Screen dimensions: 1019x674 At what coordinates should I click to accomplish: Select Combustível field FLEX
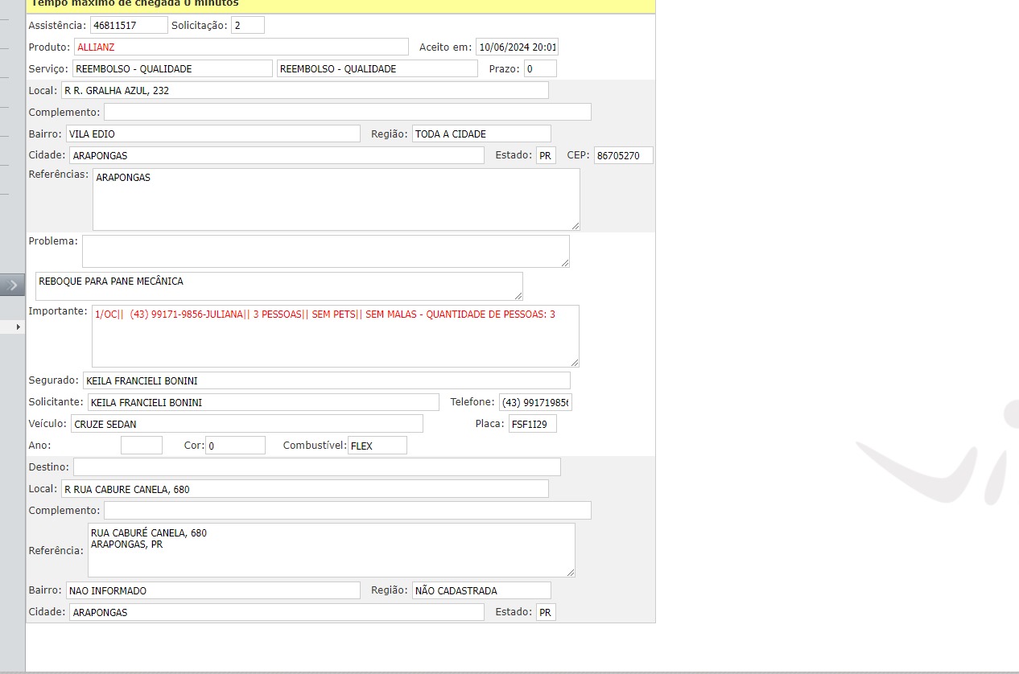tap(377, 446)
